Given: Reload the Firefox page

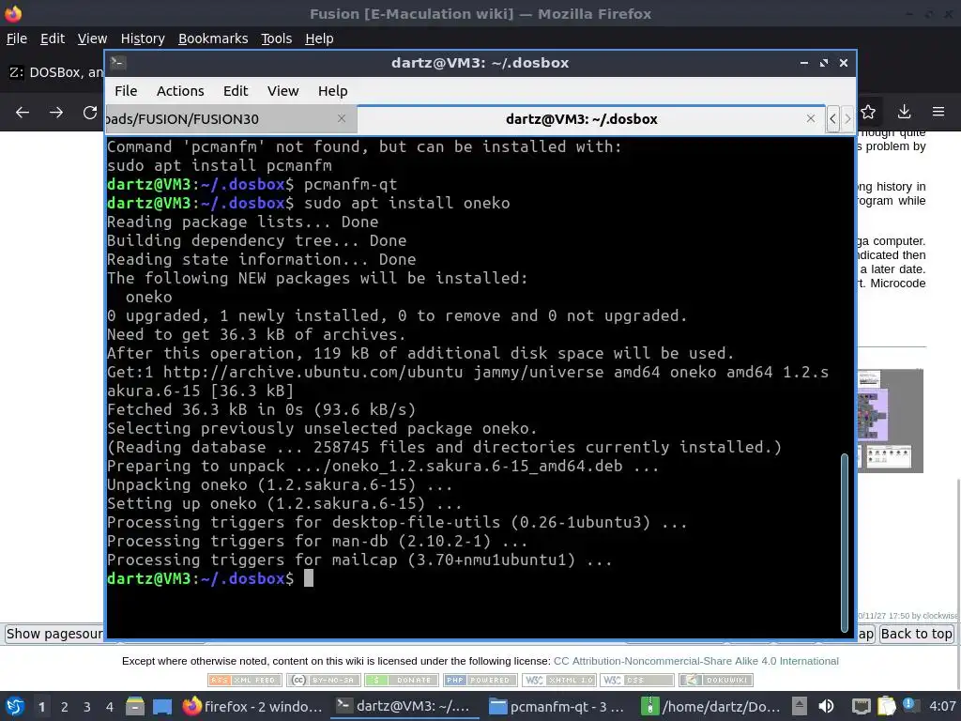Looking at the screenshot, I should 90,113.
